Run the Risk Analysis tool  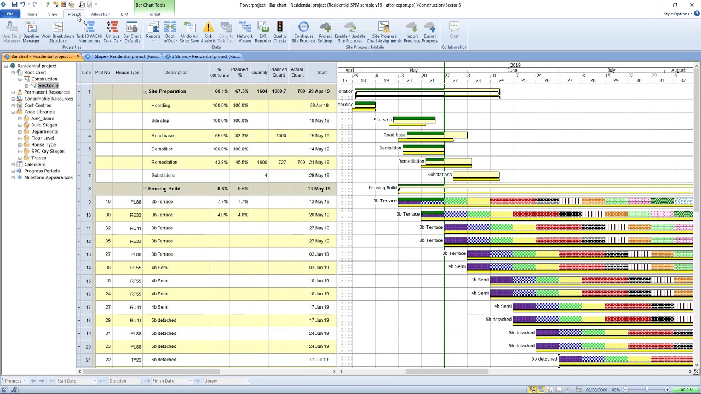pyautogui.click(x=208, y=32)
